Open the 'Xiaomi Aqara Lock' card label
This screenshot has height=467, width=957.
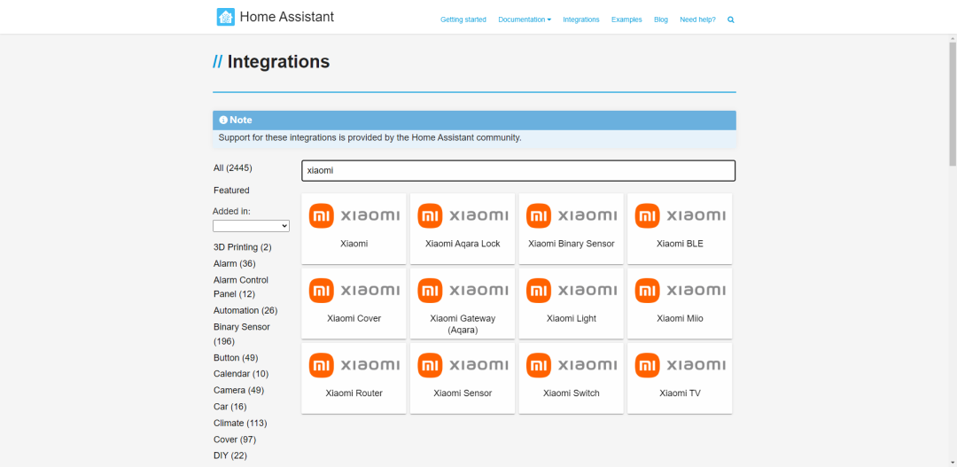(x=463, y=244)
